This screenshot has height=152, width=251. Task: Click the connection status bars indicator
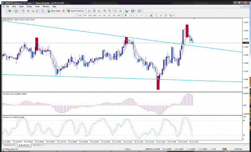click(225, 149)
